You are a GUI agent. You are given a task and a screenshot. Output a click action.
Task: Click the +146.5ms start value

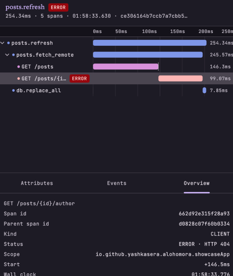[x=217, y=264]
